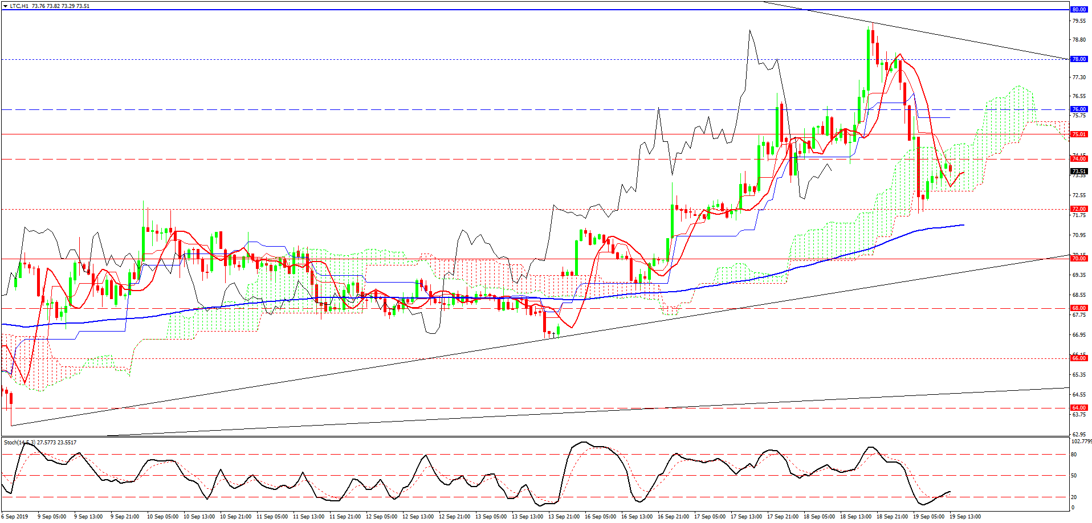Screen dimensions: 1092x523
Task: Click the red 66.00 price level tag
Action: point(1078,358)
